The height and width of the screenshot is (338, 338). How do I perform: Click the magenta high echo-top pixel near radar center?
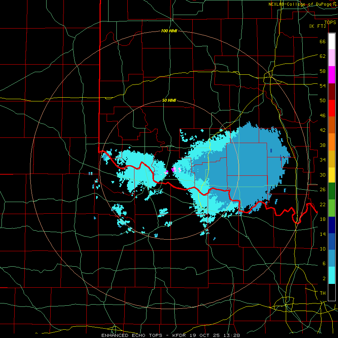pyautogui.click(x=173, y=169)
